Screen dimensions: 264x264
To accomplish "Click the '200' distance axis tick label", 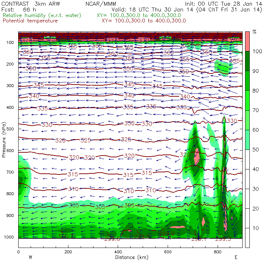I will tap(68, 252).
